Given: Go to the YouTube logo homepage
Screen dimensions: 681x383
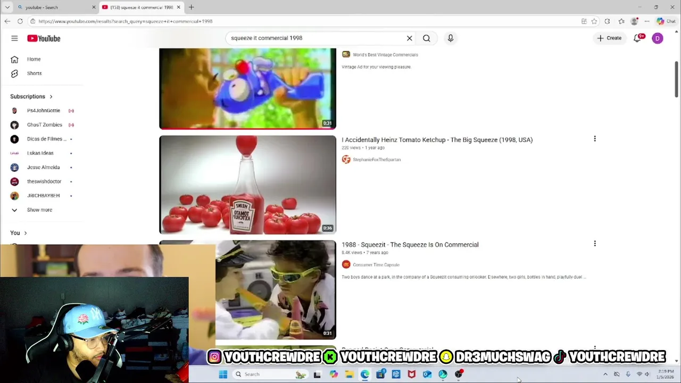Looking at the screenshot, I should point(44,38).
